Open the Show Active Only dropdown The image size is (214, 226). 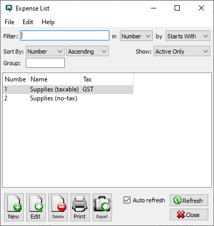click(x=182, y=52)
